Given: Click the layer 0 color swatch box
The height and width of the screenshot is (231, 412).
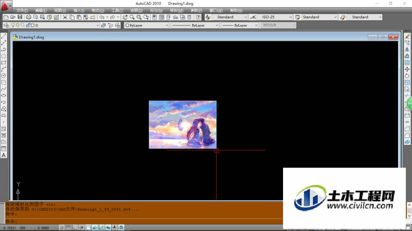Looking at the screenshot, I should pyautogui.click(x=33, y=25).
